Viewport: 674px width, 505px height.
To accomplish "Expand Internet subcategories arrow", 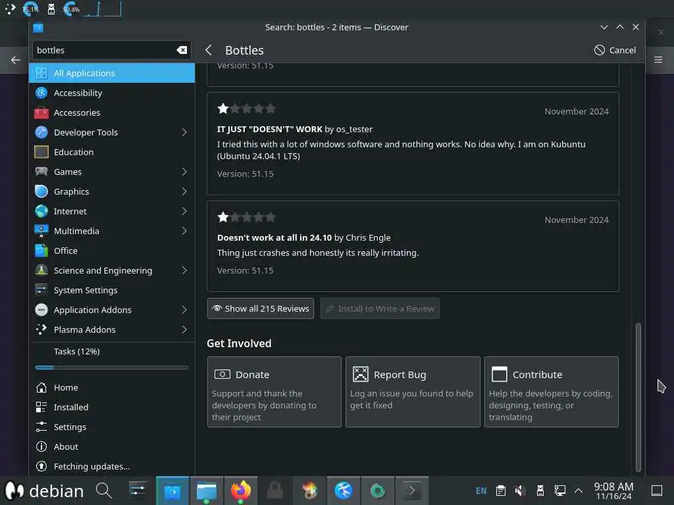I will click(184, 211).
